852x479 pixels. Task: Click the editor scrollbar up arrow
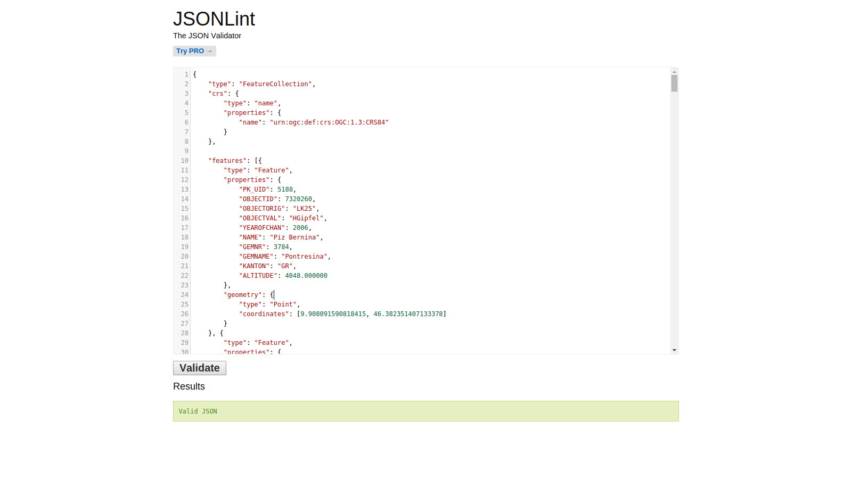(x=674, y=71)
